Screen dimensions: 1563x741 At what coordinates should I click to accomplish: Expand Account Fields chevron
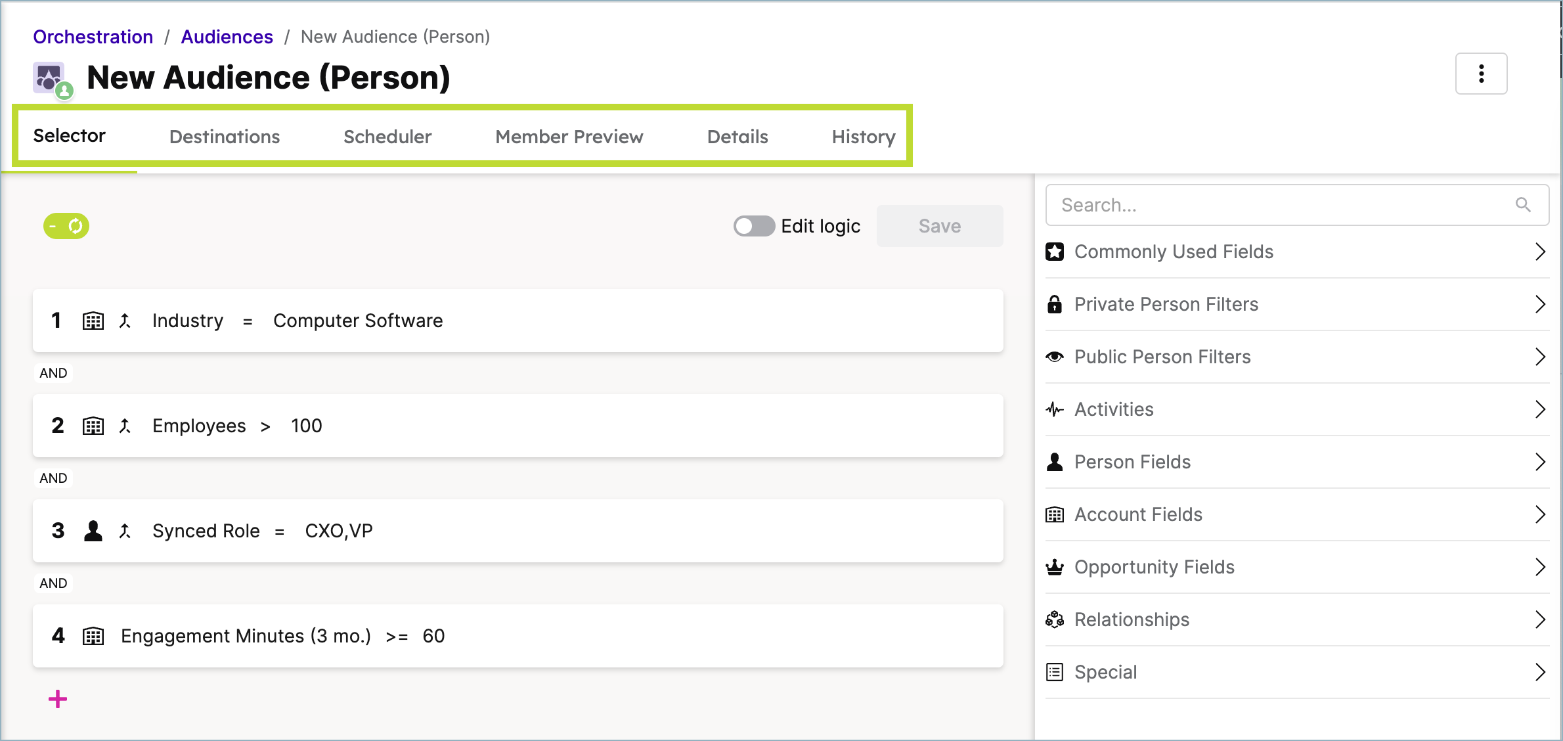(x=1540, y=514)
